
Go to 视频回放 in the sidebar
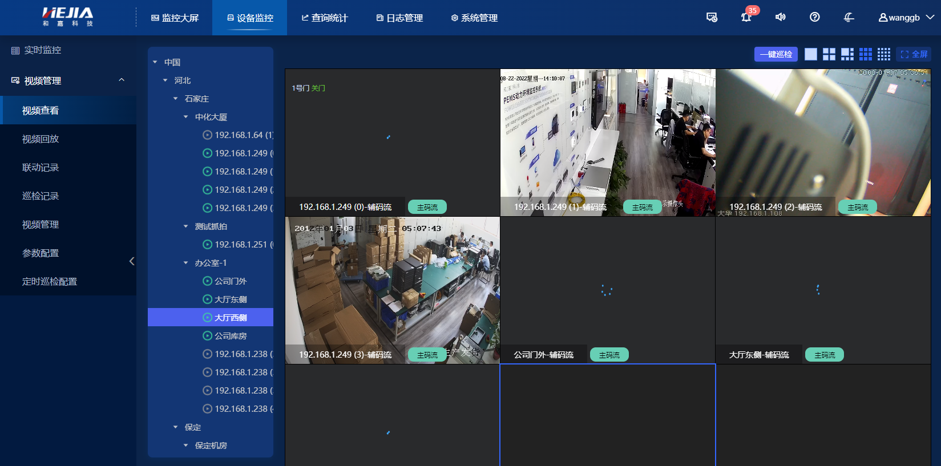(x=41, y=139)
